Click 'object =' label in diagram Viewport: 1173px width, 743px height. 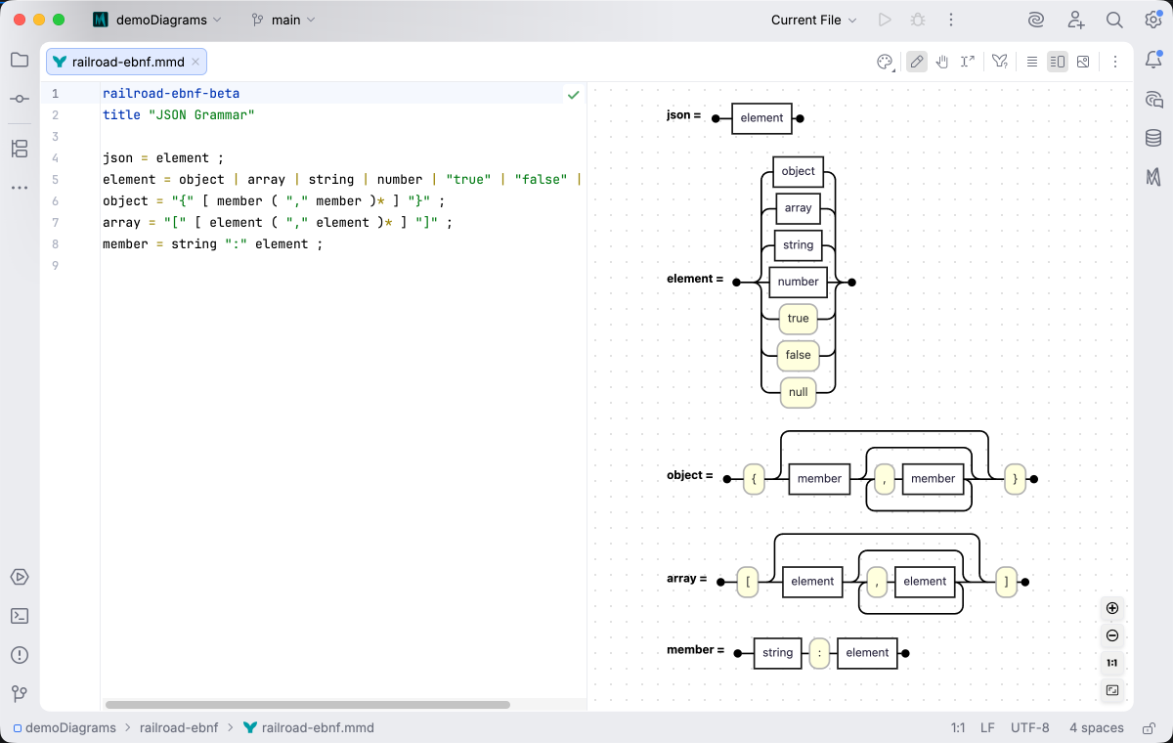(690, 475)
